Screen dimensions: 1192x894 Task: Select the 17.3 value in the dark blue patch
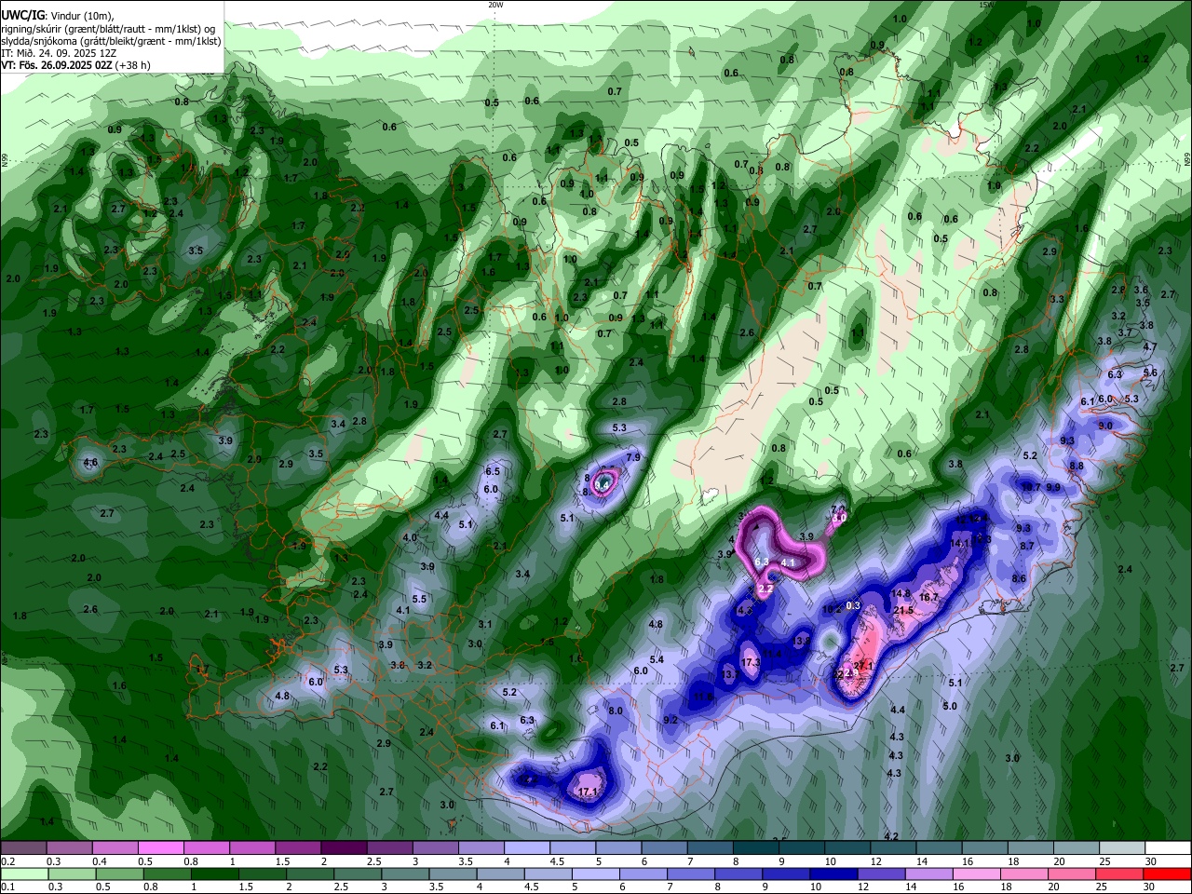pyautogui.click(x=751, y=662)
